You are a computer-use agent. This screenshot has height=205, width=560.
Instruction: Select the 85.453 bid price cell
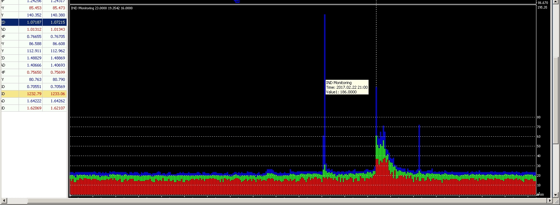(30, 8)
